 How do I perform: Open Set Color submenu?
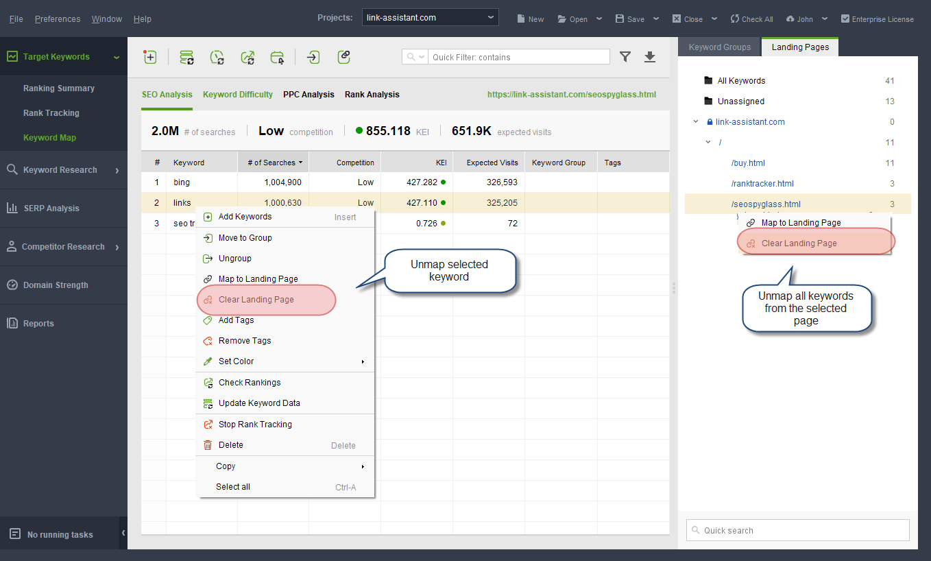(285, 361)
